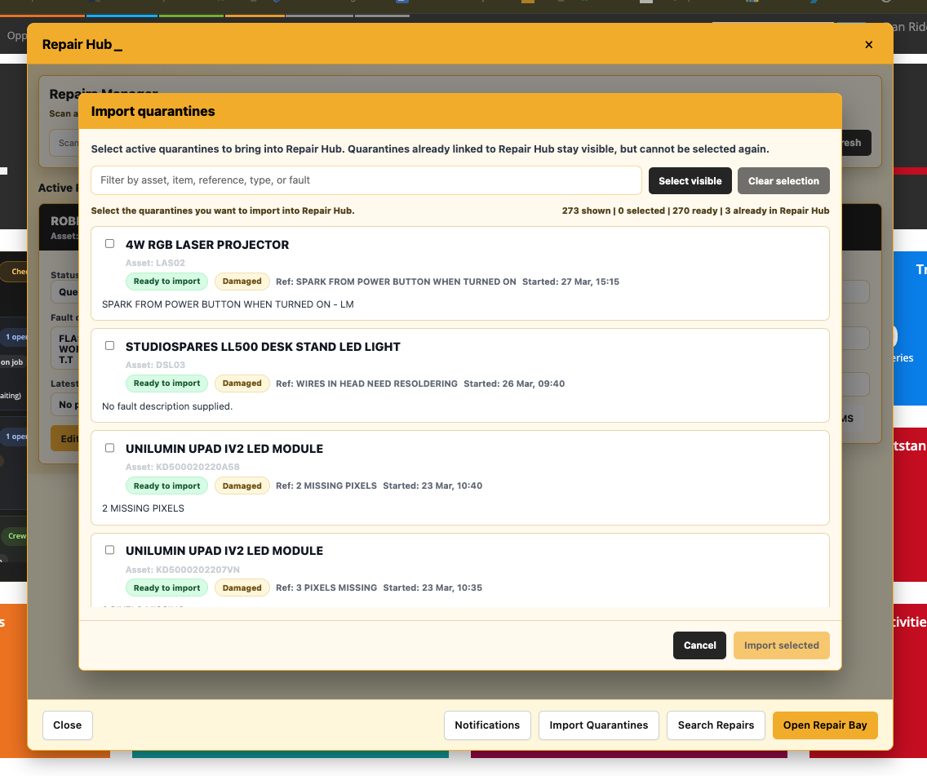Click the Select visible button

[x=690, y=180]
